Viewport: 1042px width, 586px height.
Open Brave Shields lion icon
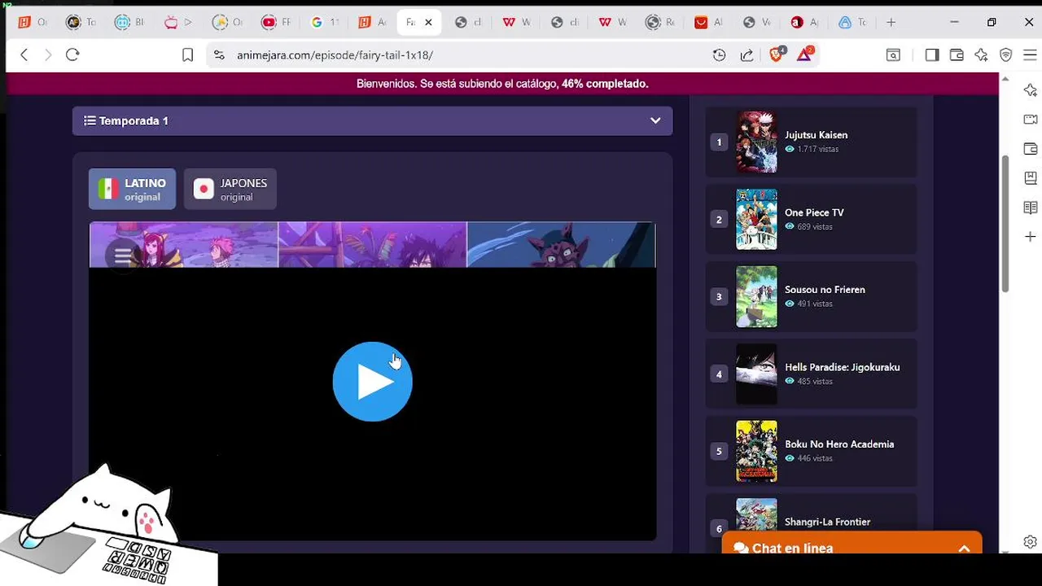point(776,55)
